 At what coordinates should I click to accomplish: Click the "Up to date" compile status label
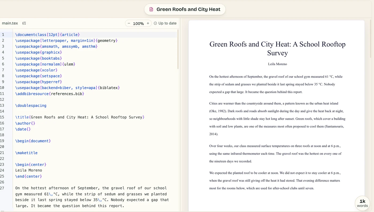point(167,23)
